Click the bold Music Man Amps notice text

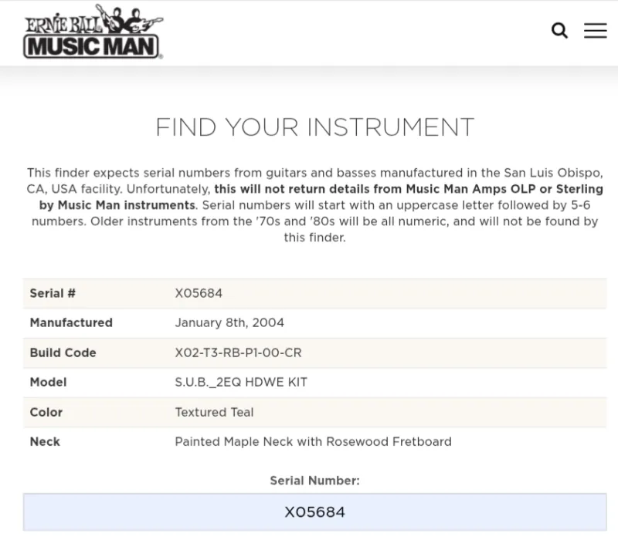tap(321, 197)
